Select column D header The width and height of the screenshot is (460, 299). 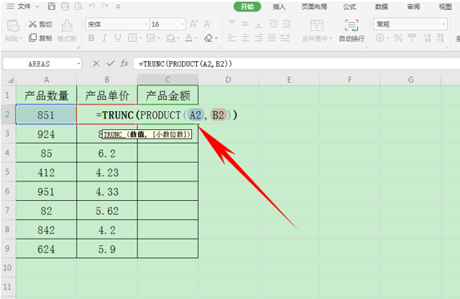228,79
